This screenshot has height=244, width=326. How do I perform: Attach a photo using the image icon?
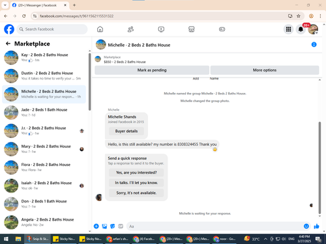pyautogui.click(x=104, y=226)
